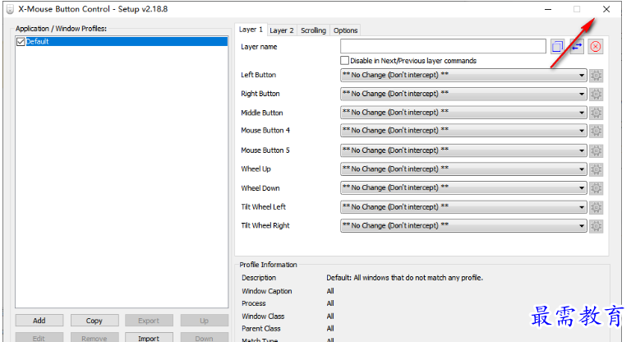Viewport: 631px width, 342px height.
Task: Open the Left Button action dropdown
Action: [x=463, y=75]
